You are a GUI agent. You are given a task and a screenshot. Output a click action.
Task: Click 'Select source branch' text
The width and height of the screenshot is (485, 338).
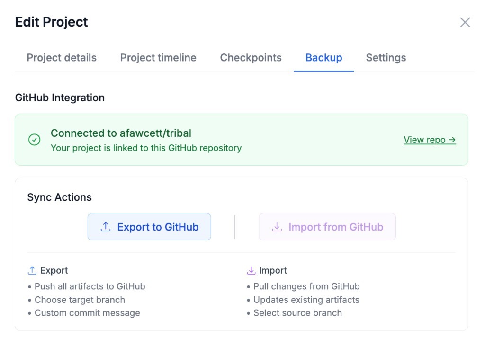(x=297, y=313)
